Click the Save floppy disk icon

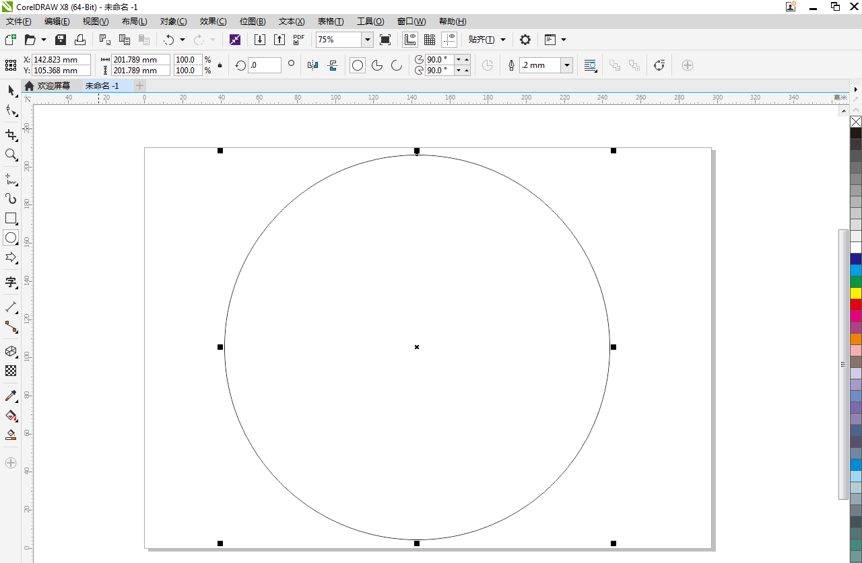click(x=61, y=40)
